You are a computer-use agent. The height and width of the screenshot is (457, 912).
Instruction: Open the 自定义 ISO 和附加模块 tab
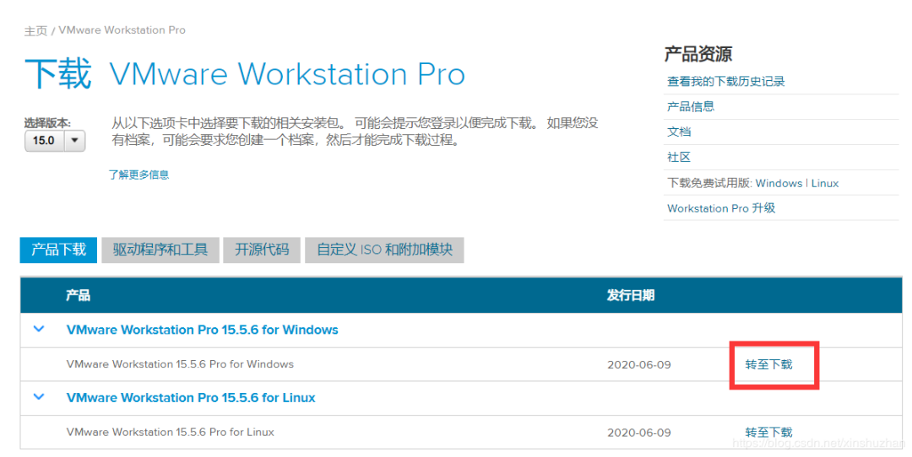(384, 250)
